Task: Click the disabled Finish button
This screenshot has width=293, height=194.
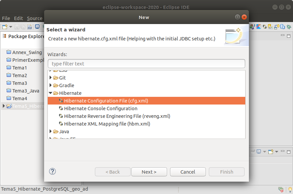Action: click(227, 172)
